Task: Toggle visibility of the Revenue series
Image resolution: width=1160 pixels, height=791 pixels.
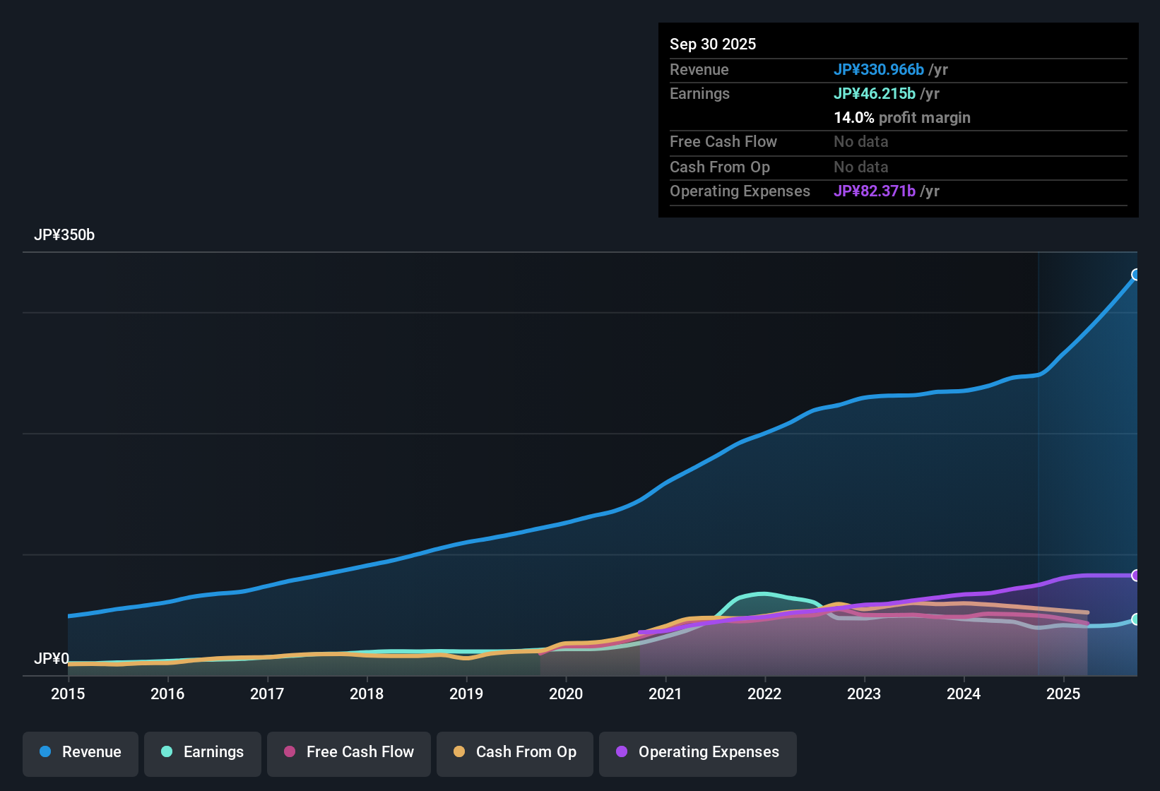Action: 80,752
